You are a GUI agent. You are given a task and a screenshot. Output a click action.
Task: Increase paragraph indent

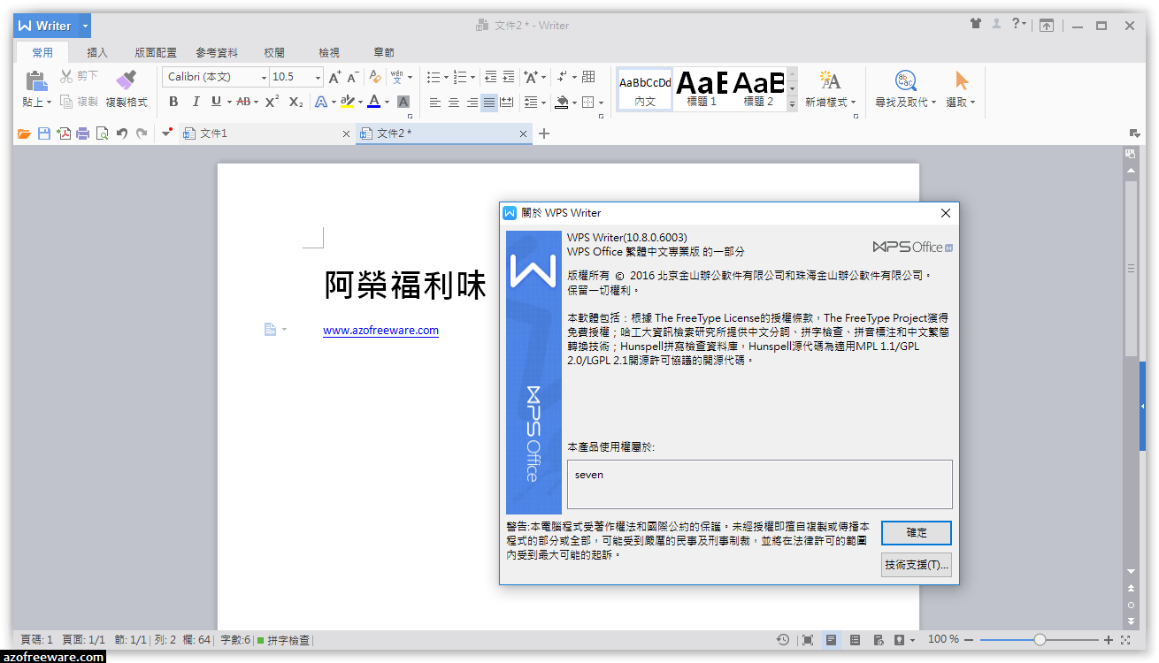509,77
